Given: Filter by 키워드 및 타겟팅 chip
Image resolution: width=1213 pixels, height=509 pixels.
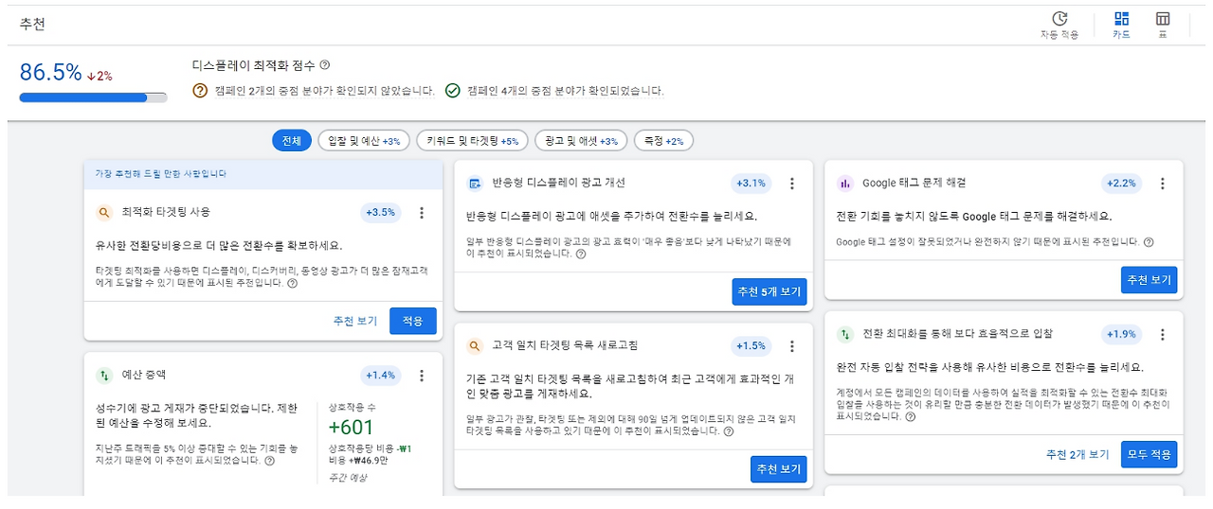Looking at the screenshot, I should click(471, 141).
